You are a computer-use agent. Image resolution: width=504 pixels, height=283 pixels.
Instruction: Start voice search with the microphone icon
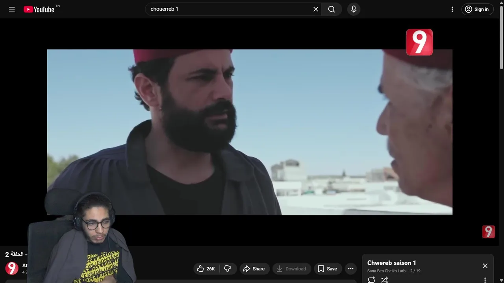pos(354,9)
